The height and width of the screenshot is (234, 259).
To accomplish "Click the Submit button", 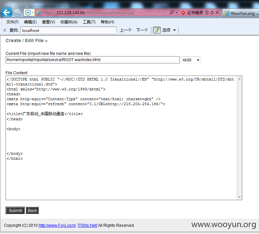I will pyautogui.click(x=15, y=210).
